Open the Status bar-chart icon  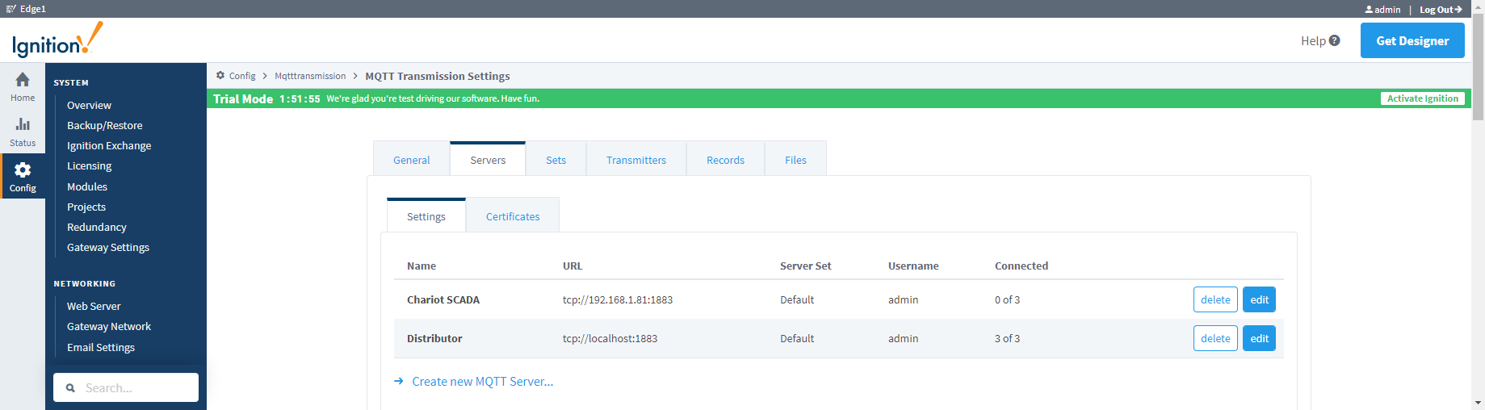pyautogui.click(x=23, y=124)
